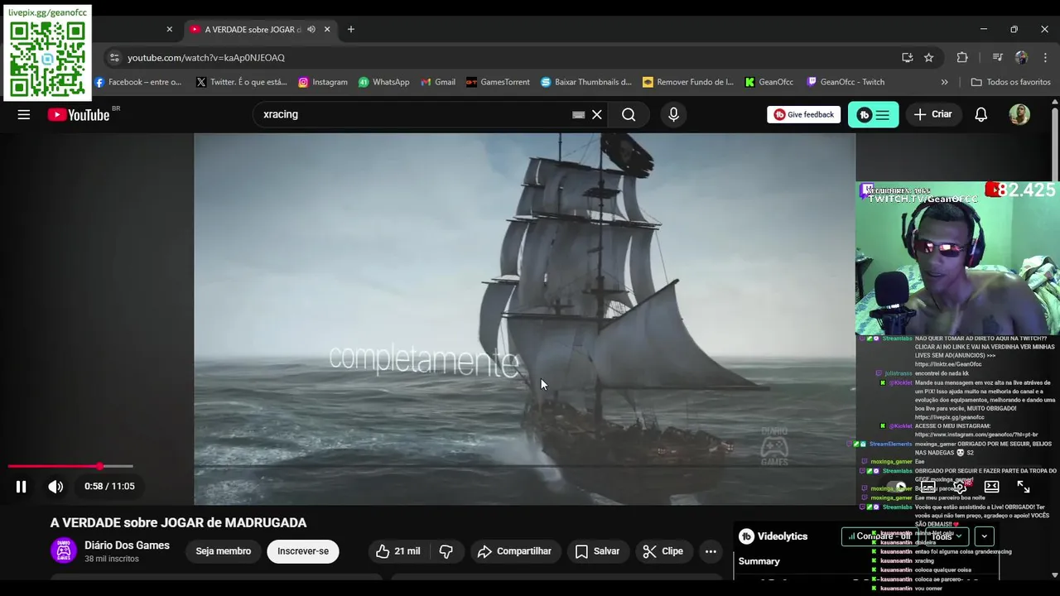
Task: Mute the tab via its speaker icon
Action: point(311,29)
